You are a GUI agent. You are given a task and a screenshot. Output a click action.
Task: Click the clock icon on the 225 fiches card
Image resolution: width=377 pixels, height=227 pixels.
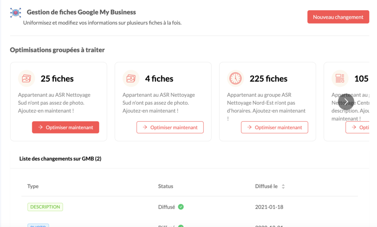pyautogui.click(x=235, y=78)
